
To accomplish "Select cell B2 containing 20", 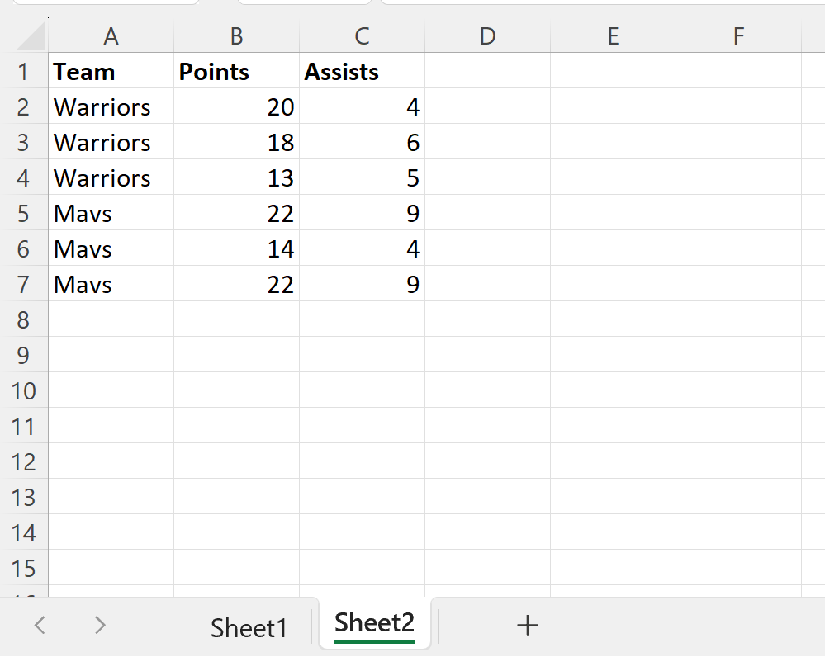I will click(x=237, y=106).
